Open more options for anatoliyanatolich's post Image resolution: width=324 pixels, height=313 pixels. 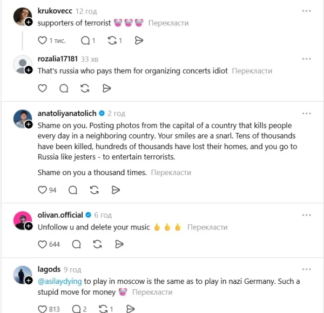click(307, 114)
